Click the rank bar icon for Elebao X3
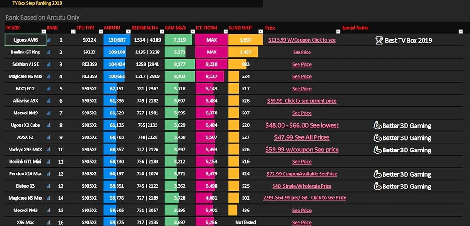The width and height of the screenshot is (470, 226). point(49,186)
